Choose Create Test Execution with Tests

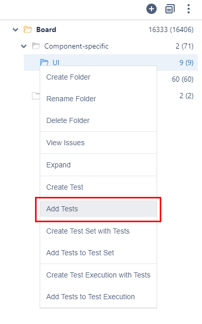[98, 275]
